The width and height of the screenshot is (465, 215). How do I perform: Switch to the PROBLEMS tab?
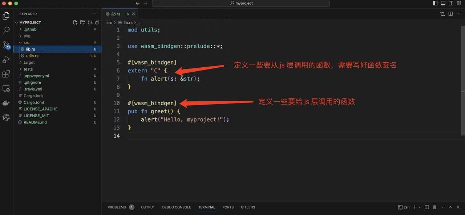(117, 207)
